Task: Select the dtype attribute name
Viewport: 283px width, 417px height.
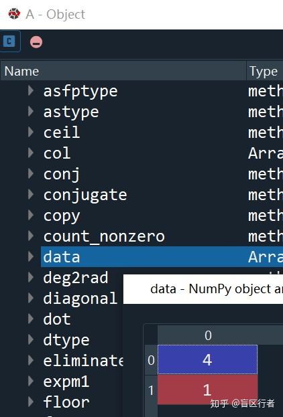Action: tap(66, 341)
